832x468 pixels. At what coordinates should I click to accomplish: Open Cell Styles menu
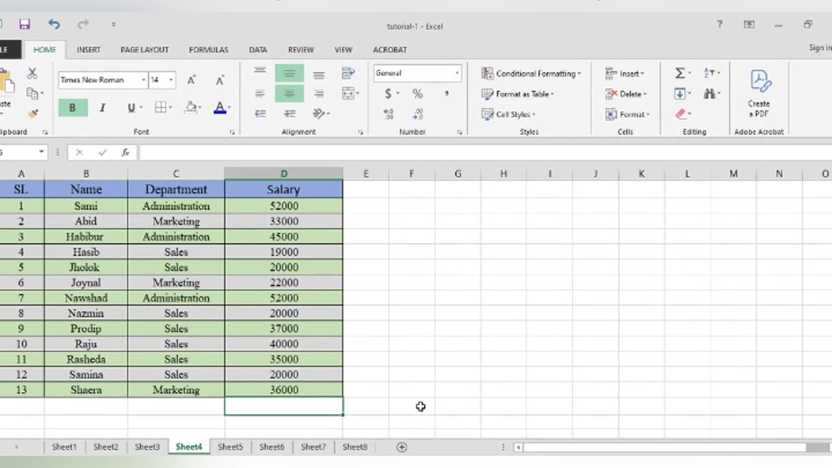[x=509, y=114]
